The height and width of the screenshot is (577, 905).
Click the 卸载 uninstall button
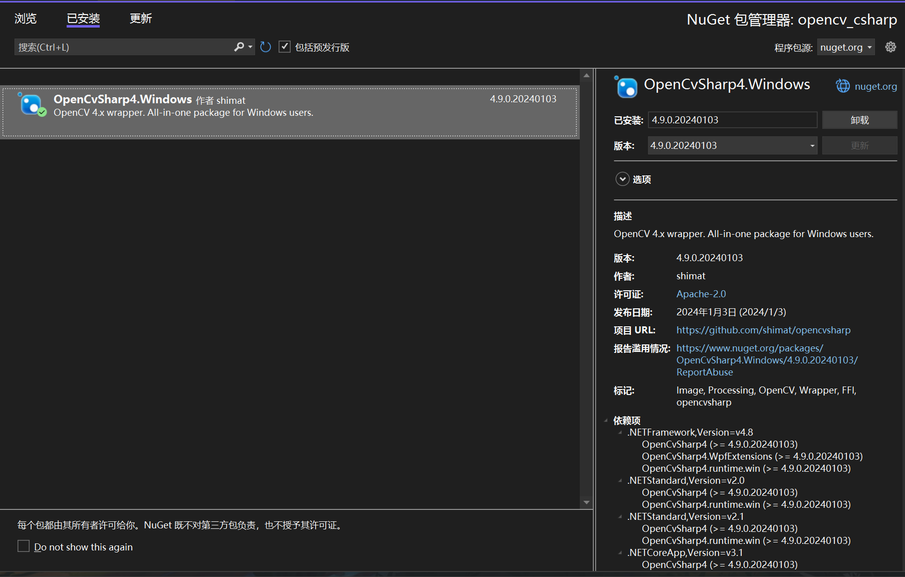[x=859, y=120]
